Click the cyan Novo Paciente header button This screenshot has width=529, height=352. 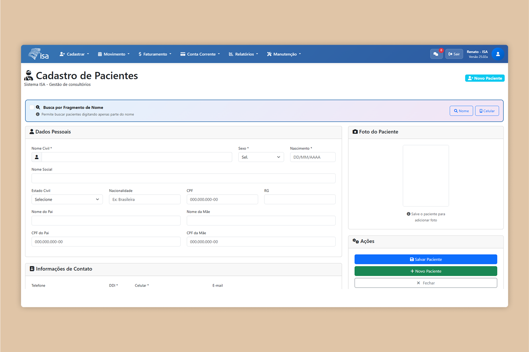(484, 78)
